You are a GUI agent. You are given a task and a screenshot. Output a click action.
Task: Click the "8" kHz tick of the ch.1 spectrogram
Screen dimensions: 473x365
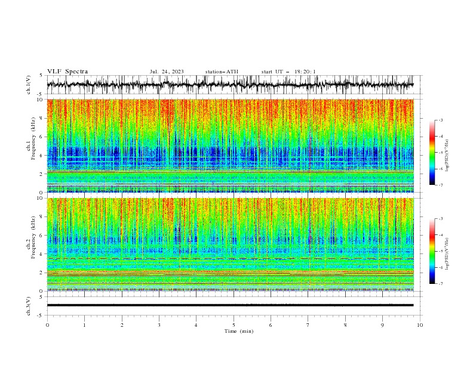coord(41,118)
